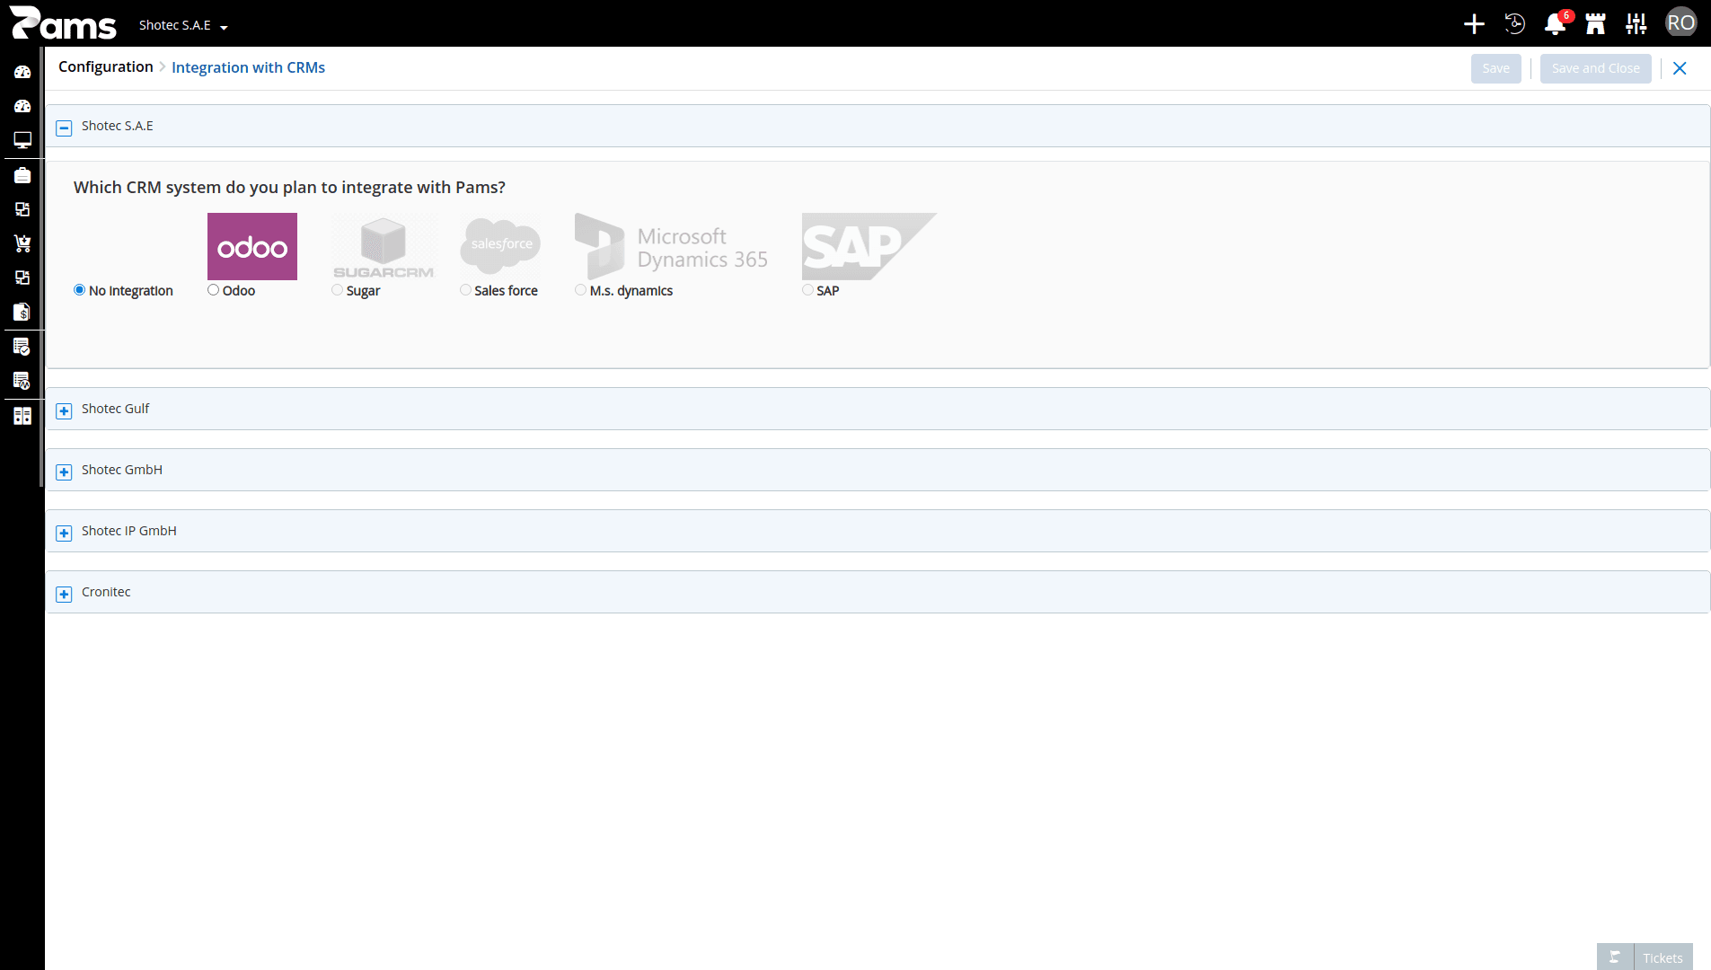Click the monitor icon in sidebar
This screenshot has height=970, width=1711.
click(22, 140)
